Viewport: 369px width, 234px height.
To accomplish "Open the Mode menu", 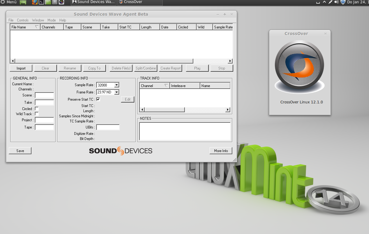I will (x=51, y=20).
